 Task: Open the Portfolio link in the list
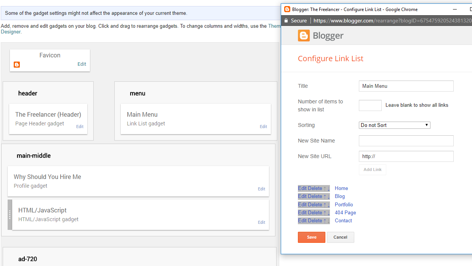pyautogui.click(x=344, y=205)
